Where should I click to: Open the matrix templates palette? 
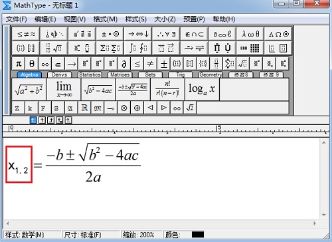[250, 48]
